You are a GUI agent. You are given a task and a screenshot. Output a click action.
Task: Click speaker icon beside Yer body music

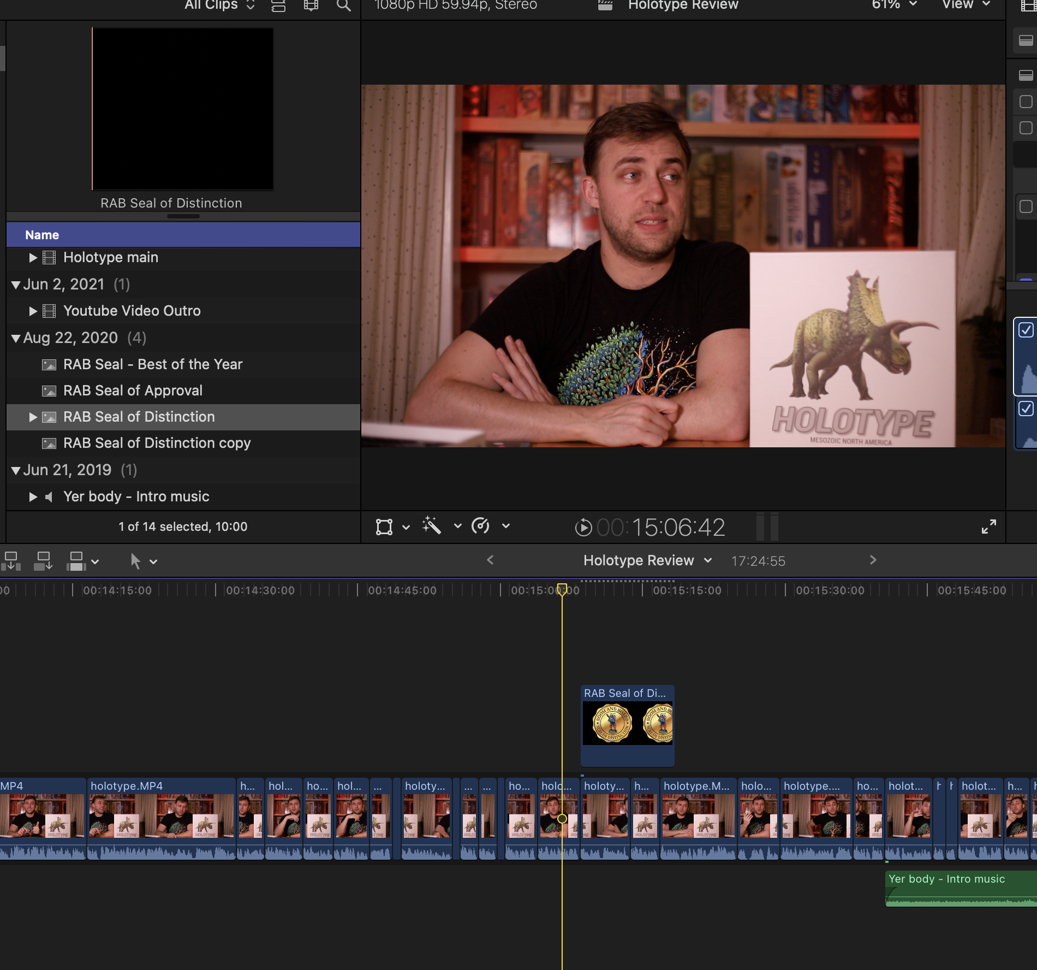point(49,497)
